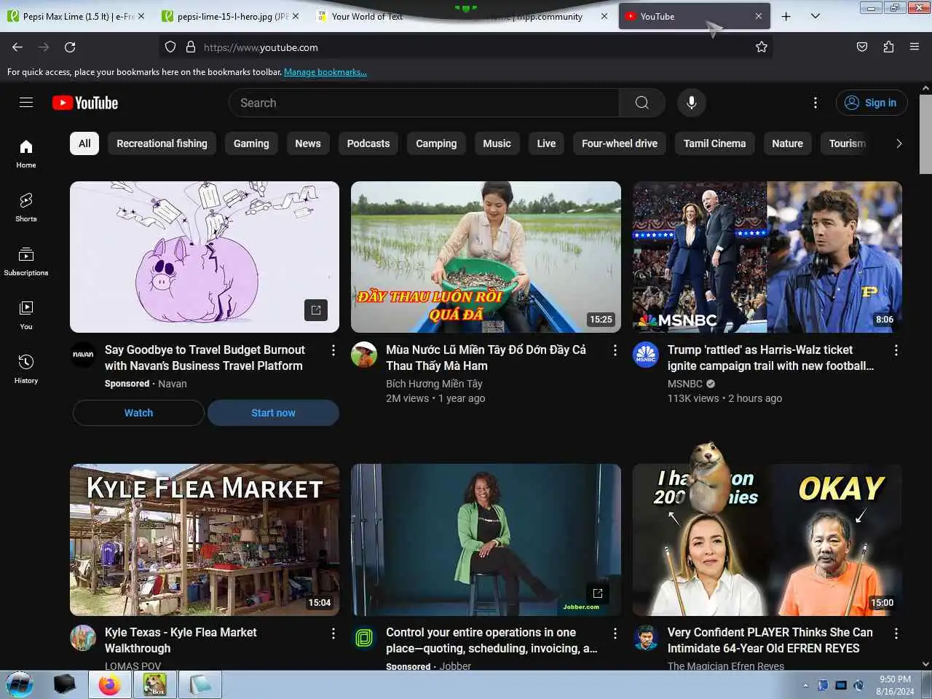Select Tamil Cinema chip

715,143
